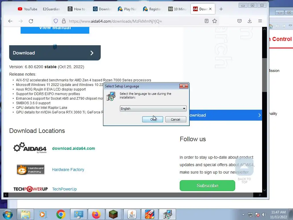293x220 pixels.
Task: Open the Save to Pocket icon
Action: pyautogui.click(x=239, y=21)
